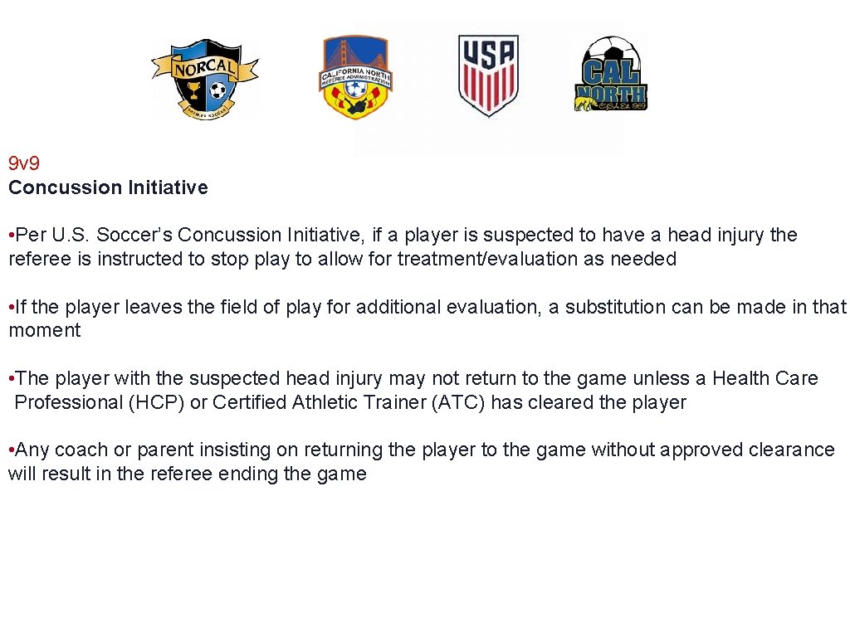
Task: Open the Cal North soccer logo
Action: (611, 75)
